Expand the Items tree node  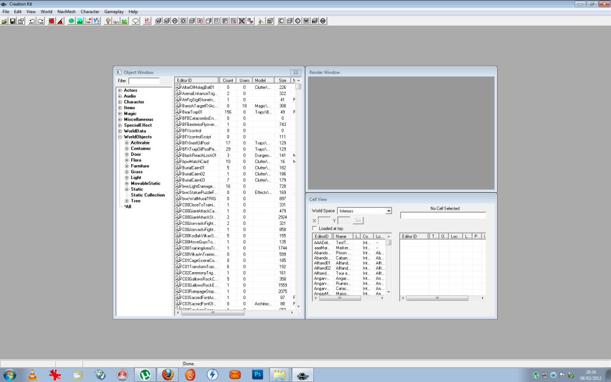(x=120, y=108)
